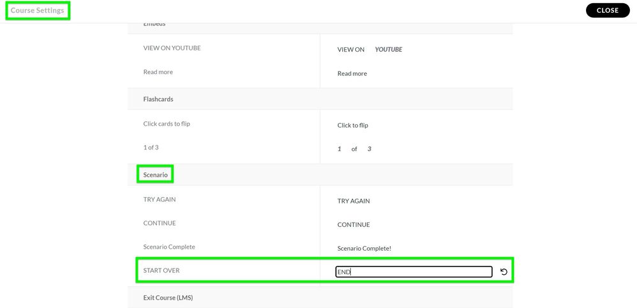
Task: Click the START OVER original label
Action: coord(161,271)
